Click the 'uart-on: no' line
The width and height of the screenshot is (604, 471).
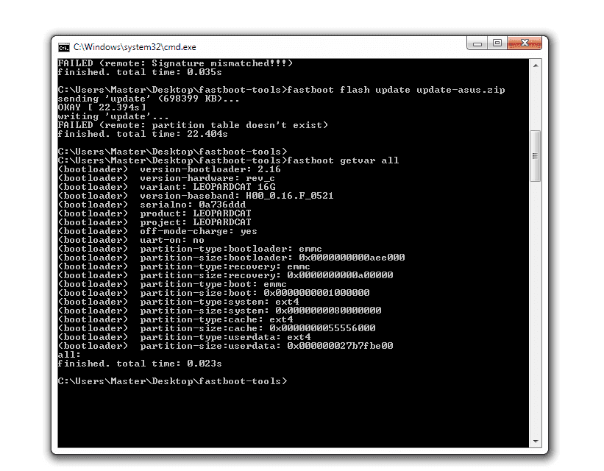tap(131, 240)
